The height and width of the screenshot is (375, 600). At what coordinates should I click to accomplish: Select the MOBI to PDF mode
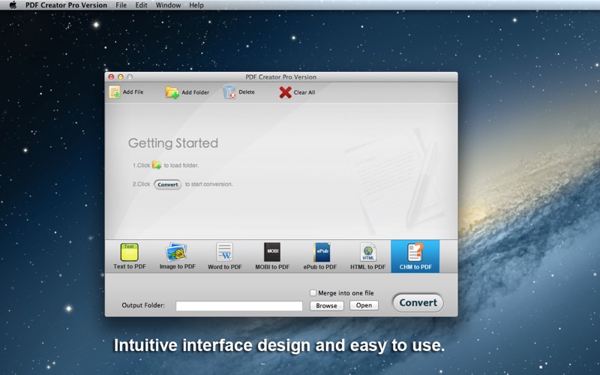[272, 256]
